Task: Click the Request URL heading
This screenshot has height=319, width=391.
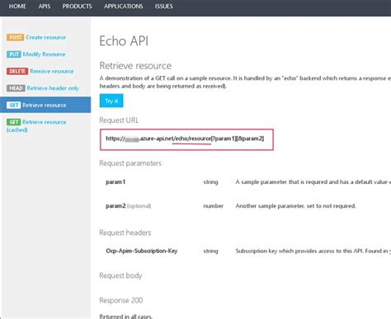Action: (119, 120)
